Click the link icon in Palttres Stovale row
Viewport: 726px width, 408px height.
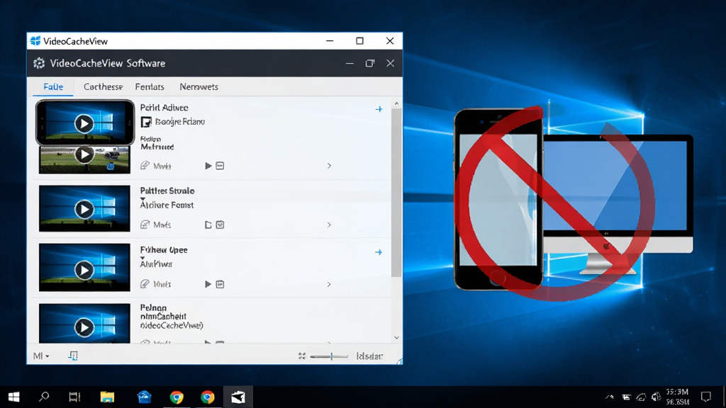click(145, 225)
